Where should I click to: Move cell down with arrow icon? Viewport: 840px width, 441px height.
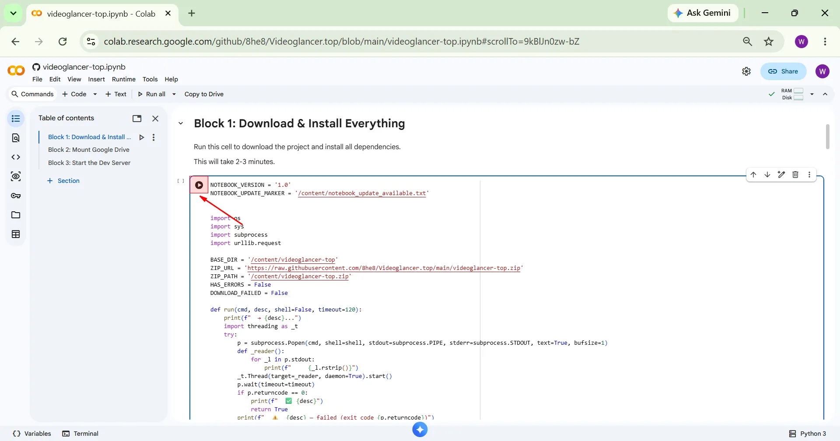767,175
